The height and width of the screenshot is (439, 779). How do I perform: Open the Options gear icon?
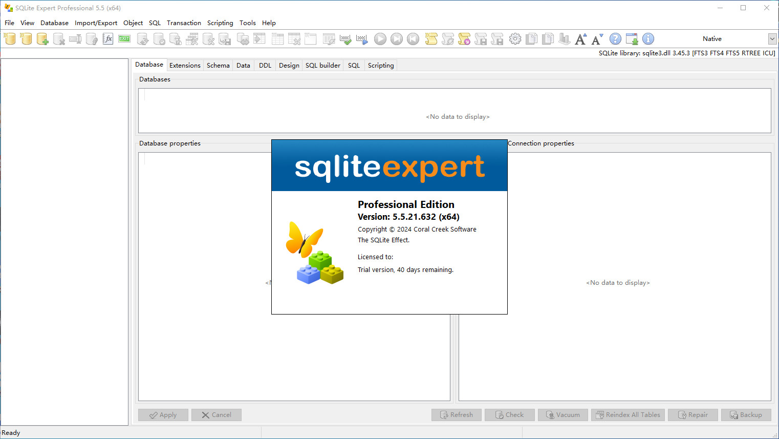[515, 39]
